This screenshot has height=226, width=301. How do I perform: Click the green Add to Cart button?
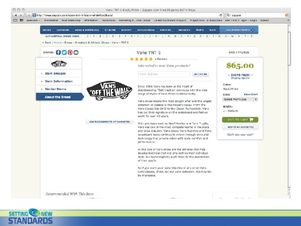[240, 120]
